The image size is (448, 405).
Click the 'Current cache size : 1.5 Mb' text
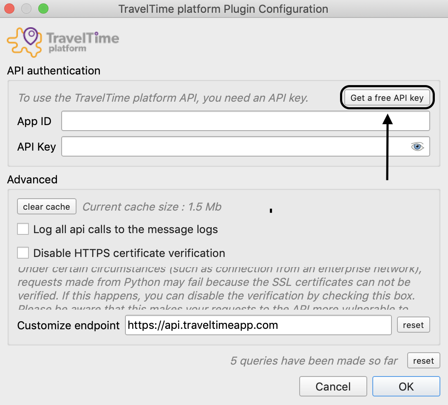(152, 206)
